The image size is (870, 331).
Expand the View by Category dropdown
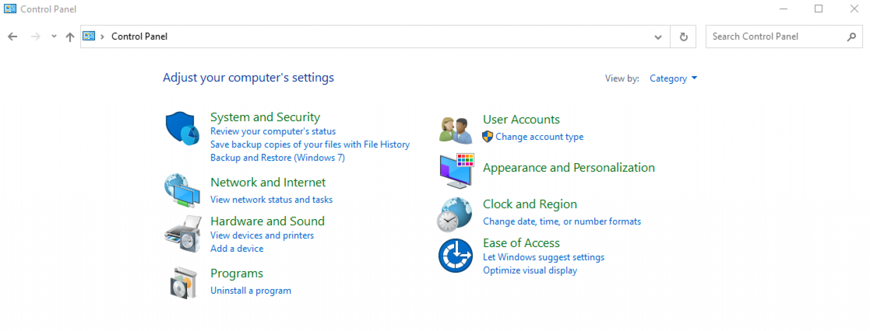click(x=673, y=78)
